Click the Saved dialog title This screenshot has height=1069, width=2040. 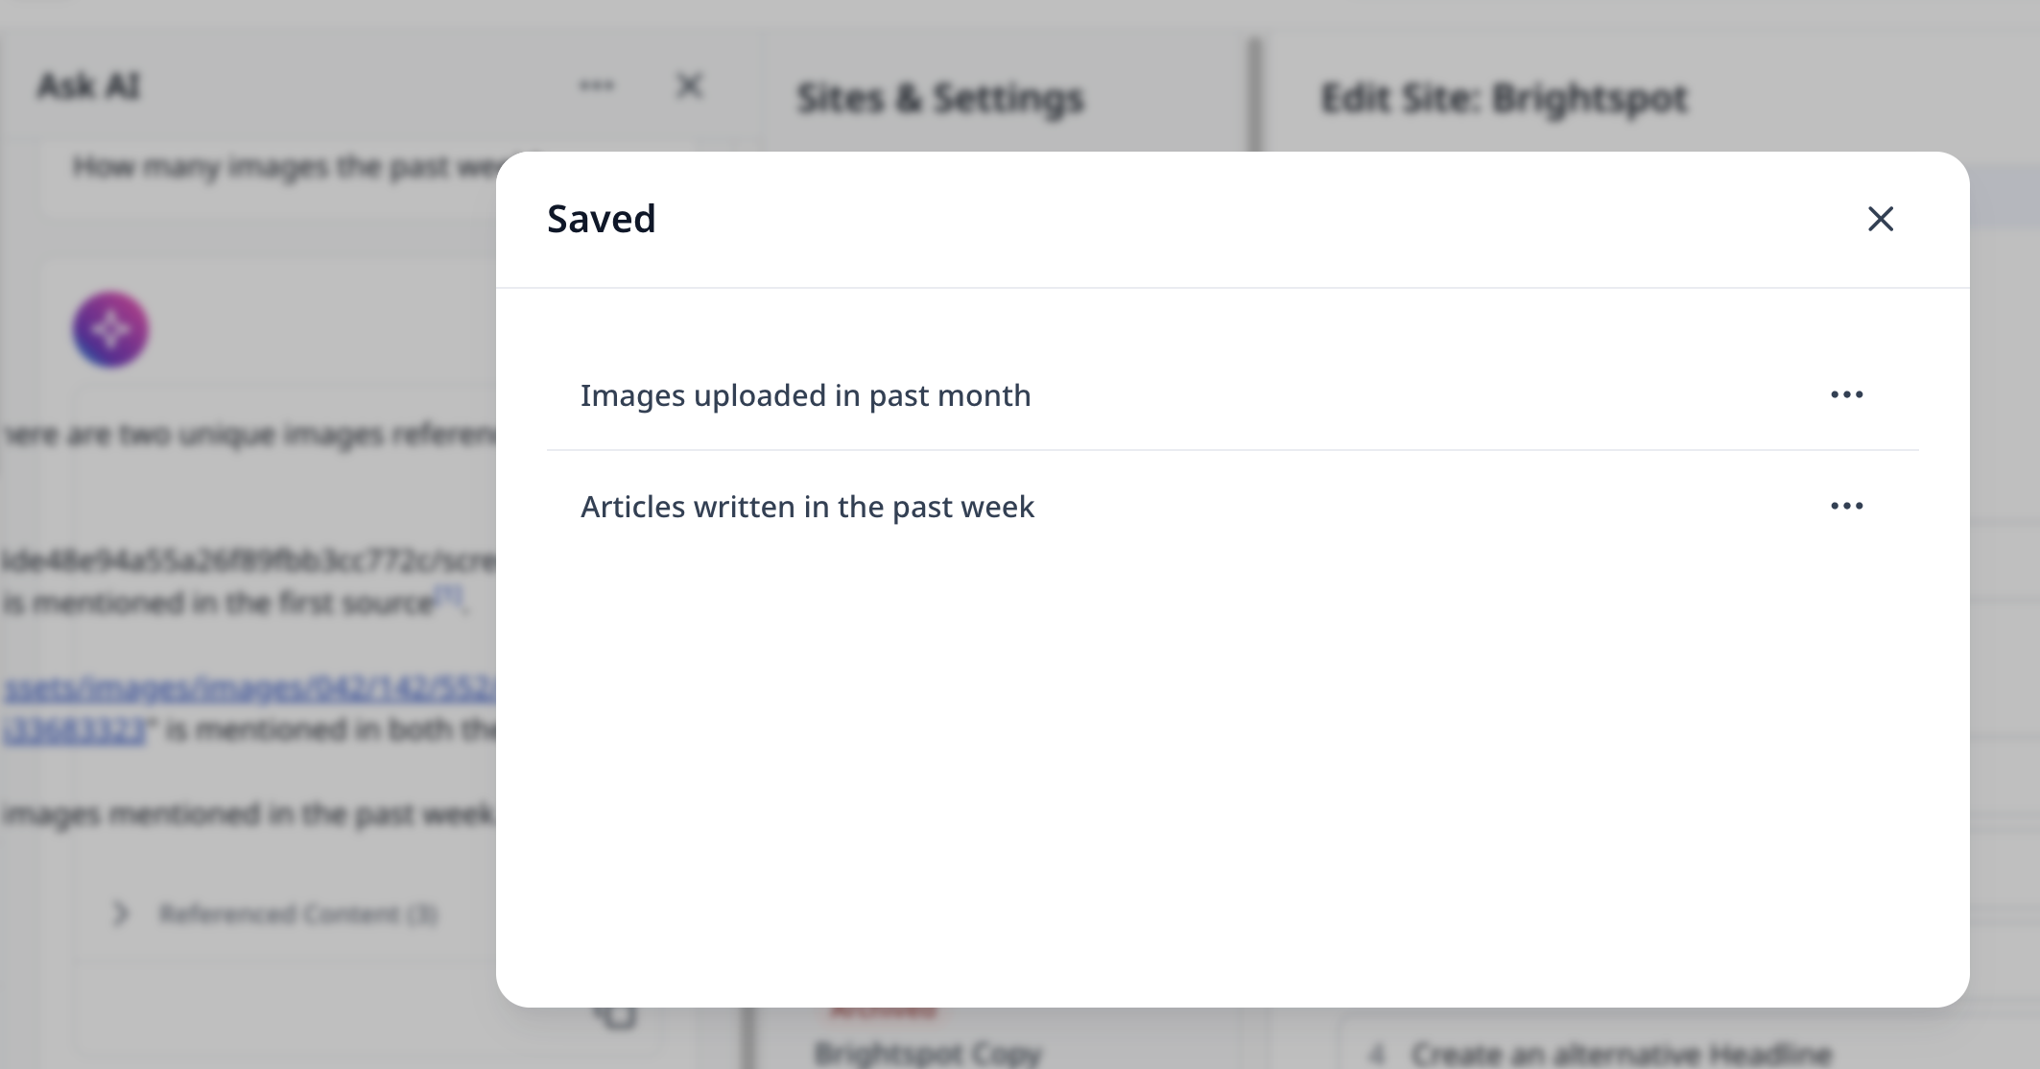tap(602, 219)
